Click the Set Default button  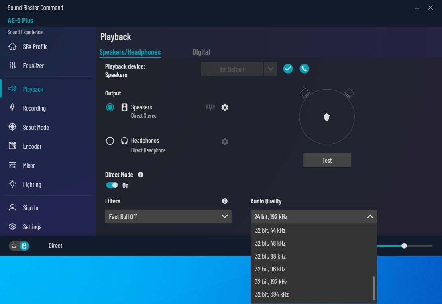(232, 69)
